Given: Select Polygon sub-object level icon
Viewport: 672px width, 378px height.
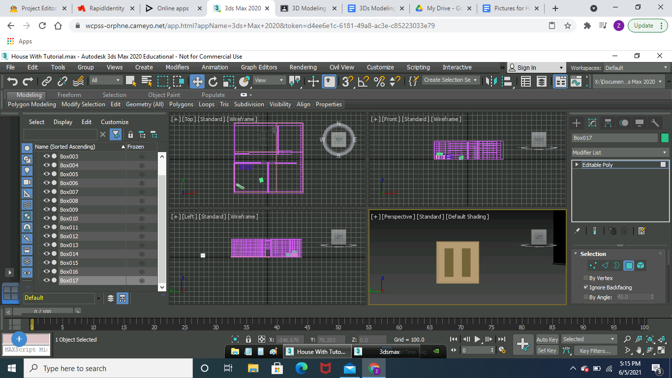Looking at the screenshot, I should coord(629,266).
